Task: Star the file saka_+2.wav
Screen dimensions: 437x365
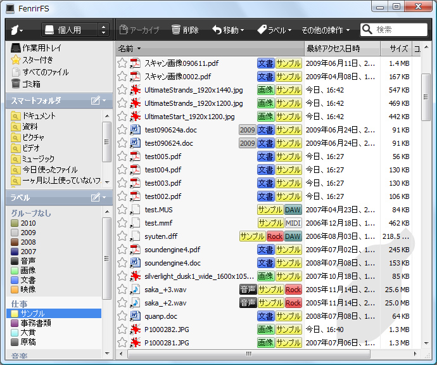Action: point(122,302)
